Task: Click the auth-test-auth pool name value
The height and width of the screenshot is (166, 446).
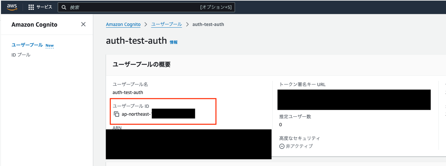Action: click(x=128, y=92)
